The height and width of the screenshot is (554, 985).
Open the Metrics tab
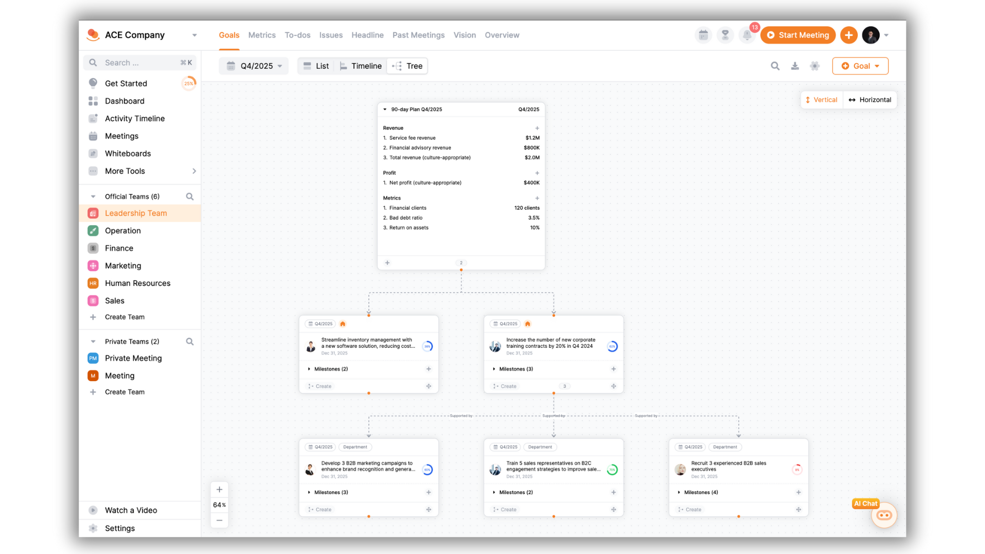(x=262, y=35)
